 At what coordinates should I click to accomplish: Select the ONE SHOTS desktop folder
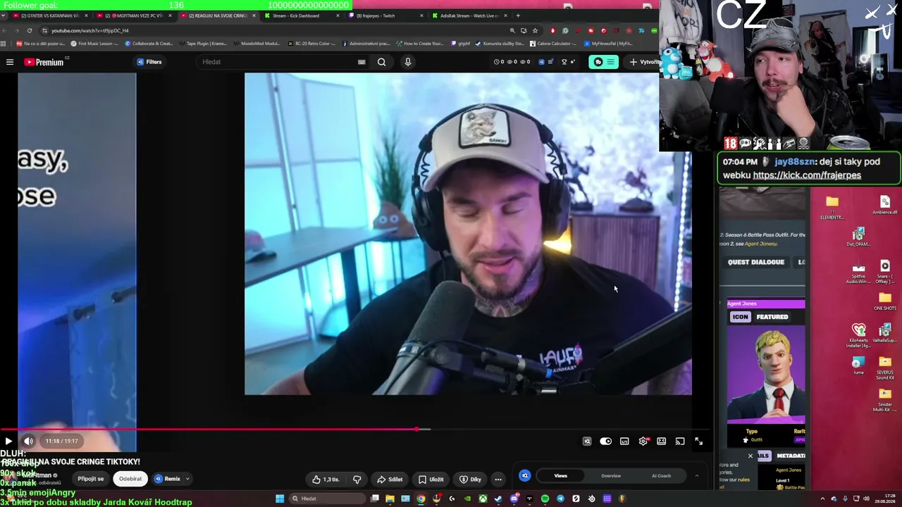pyautogui.click(x=885, y=301)
